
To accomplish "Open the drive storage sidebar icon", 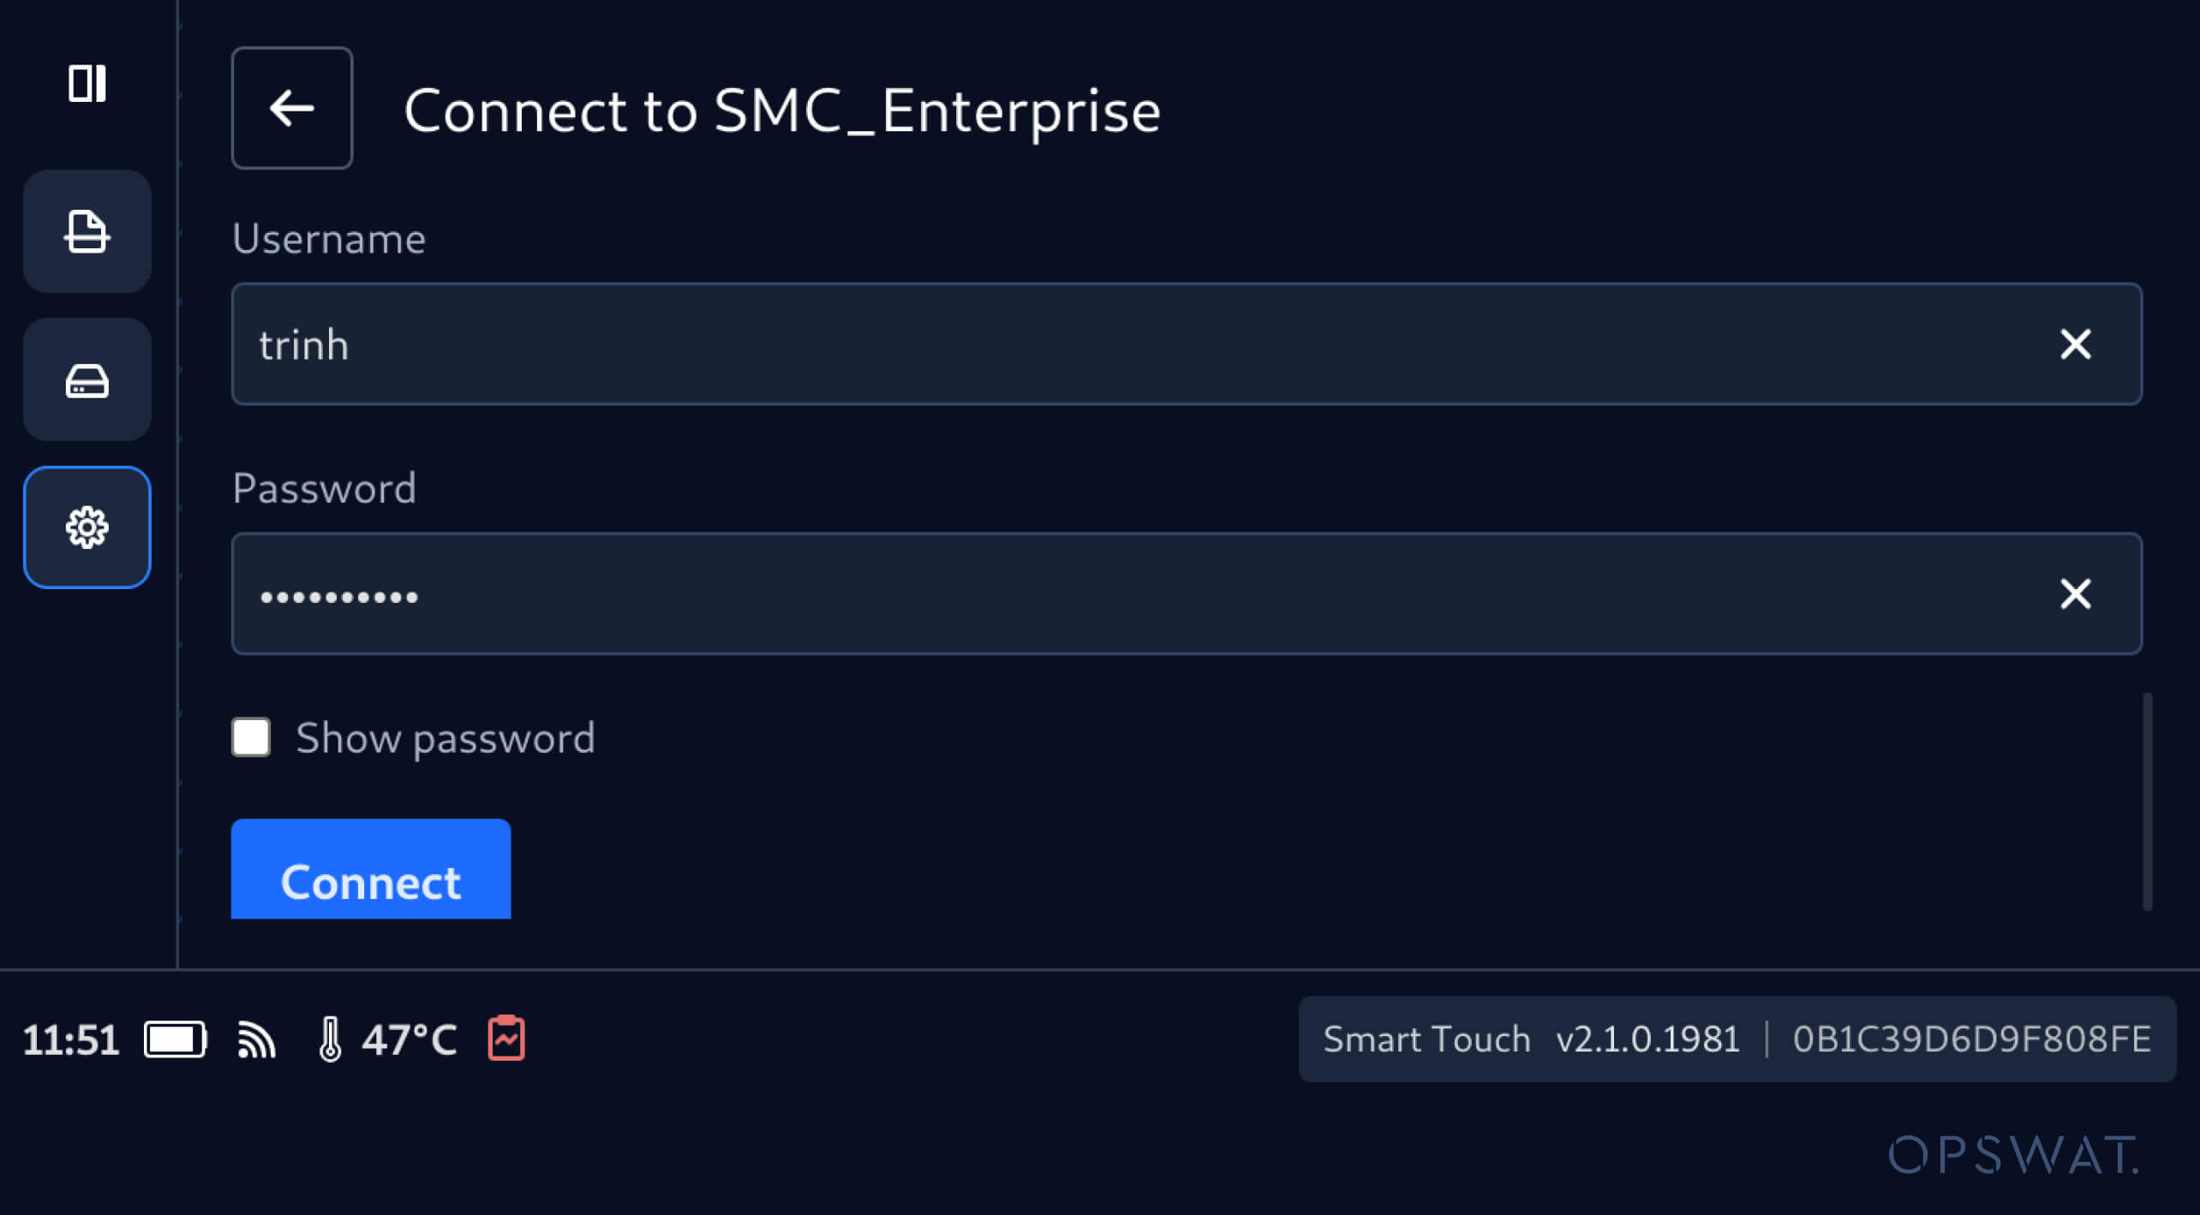I will (x=87, y=380).
